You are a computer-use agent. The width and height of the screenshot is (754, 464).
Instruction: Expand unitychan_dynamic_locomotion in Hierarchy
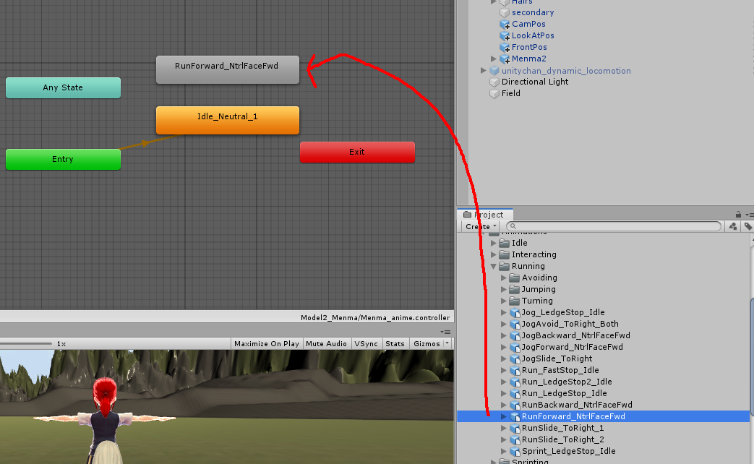pos(484,71)
